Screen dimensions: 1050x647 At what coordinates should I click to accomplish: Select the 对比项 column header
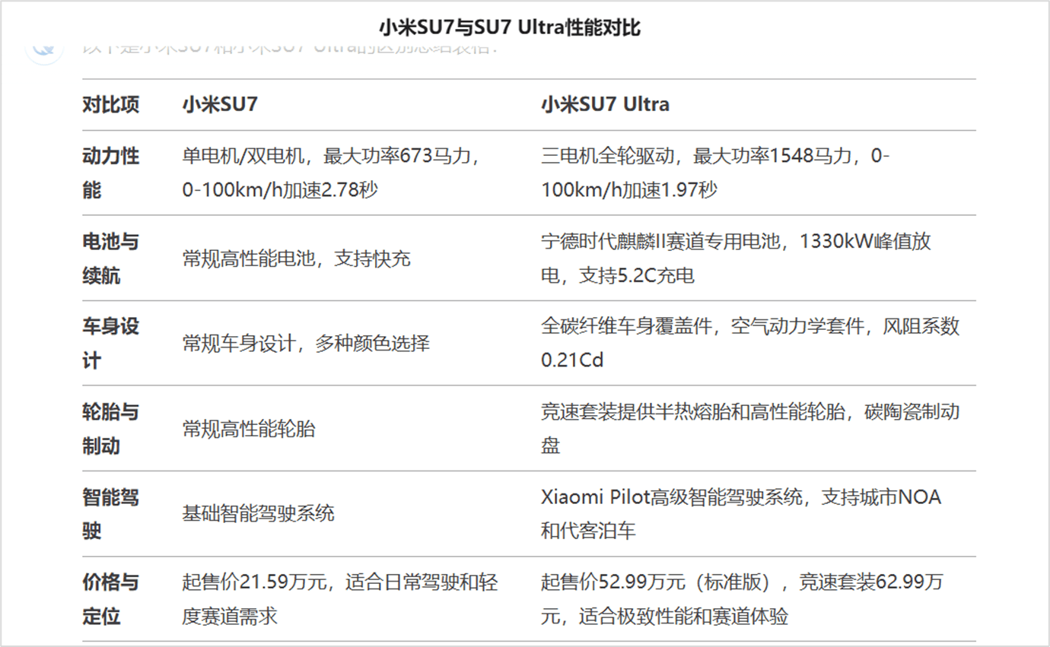(x=111, y=105)
